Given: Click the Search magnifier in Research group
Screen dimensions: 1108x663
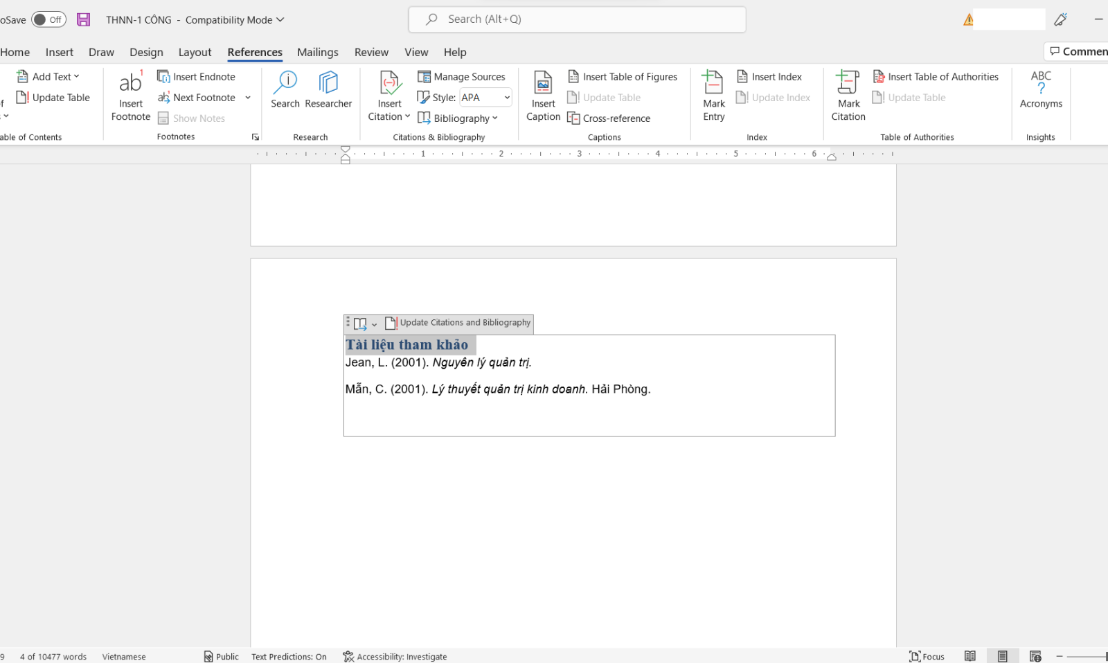Looking at the screenshot, I should 285,83.
